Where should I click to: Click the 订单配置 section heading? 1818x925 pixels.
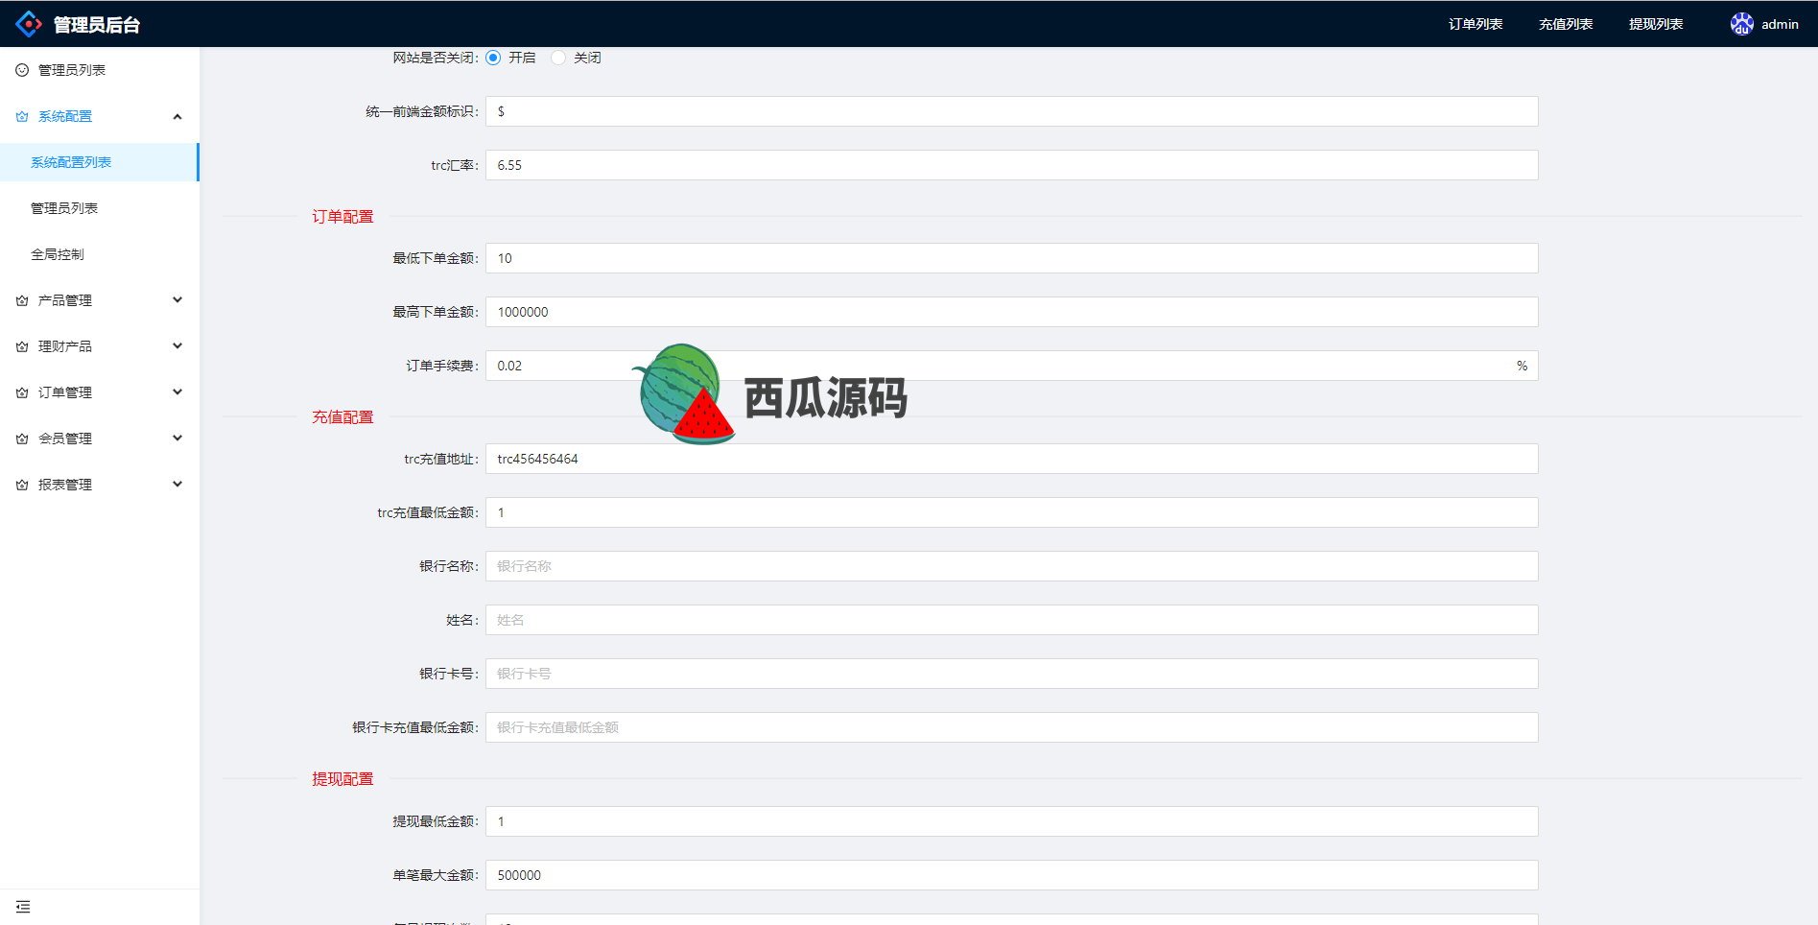[x=342, y=217]
